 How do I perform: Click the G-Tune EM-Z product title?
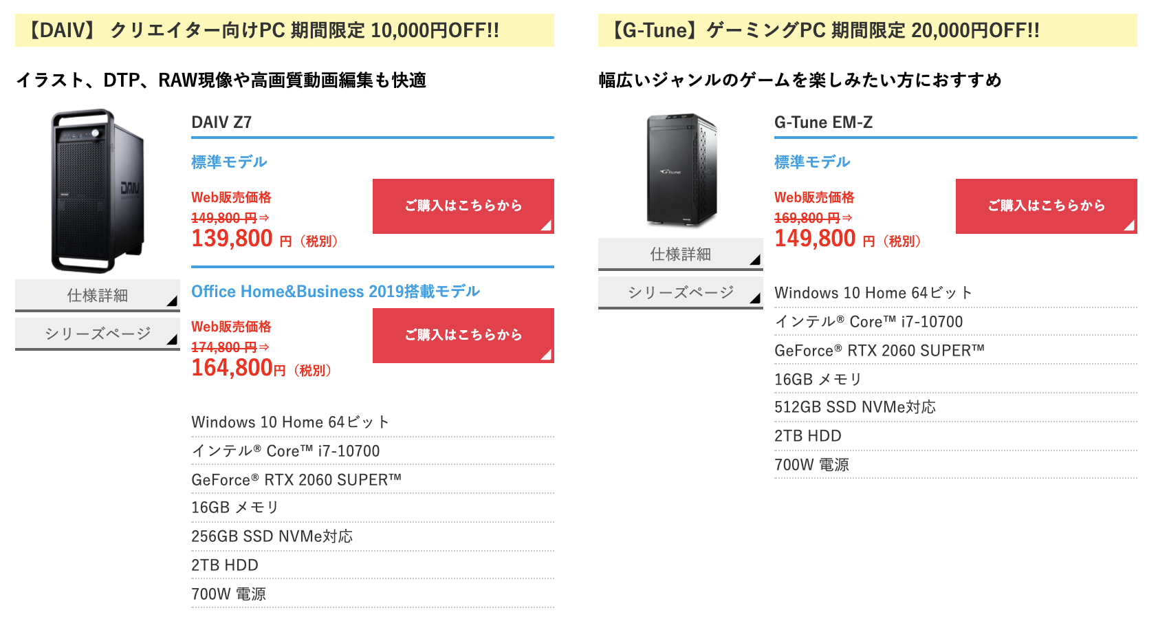click(x=823, y=122)
